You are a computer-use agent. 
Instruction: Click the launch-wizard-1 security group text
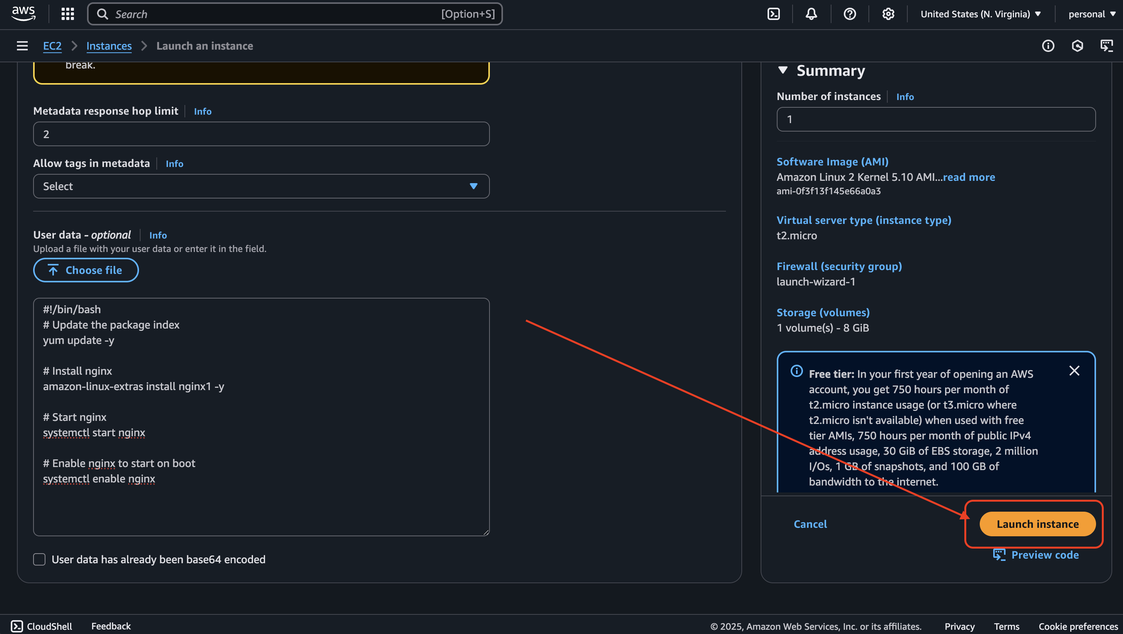click(816, 282)
